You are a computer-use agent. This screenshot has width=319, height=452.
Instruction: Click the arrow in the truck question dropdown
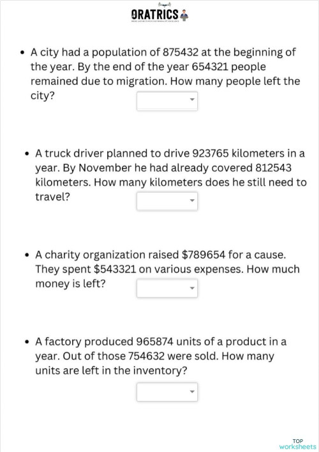[x=192, y=200]
